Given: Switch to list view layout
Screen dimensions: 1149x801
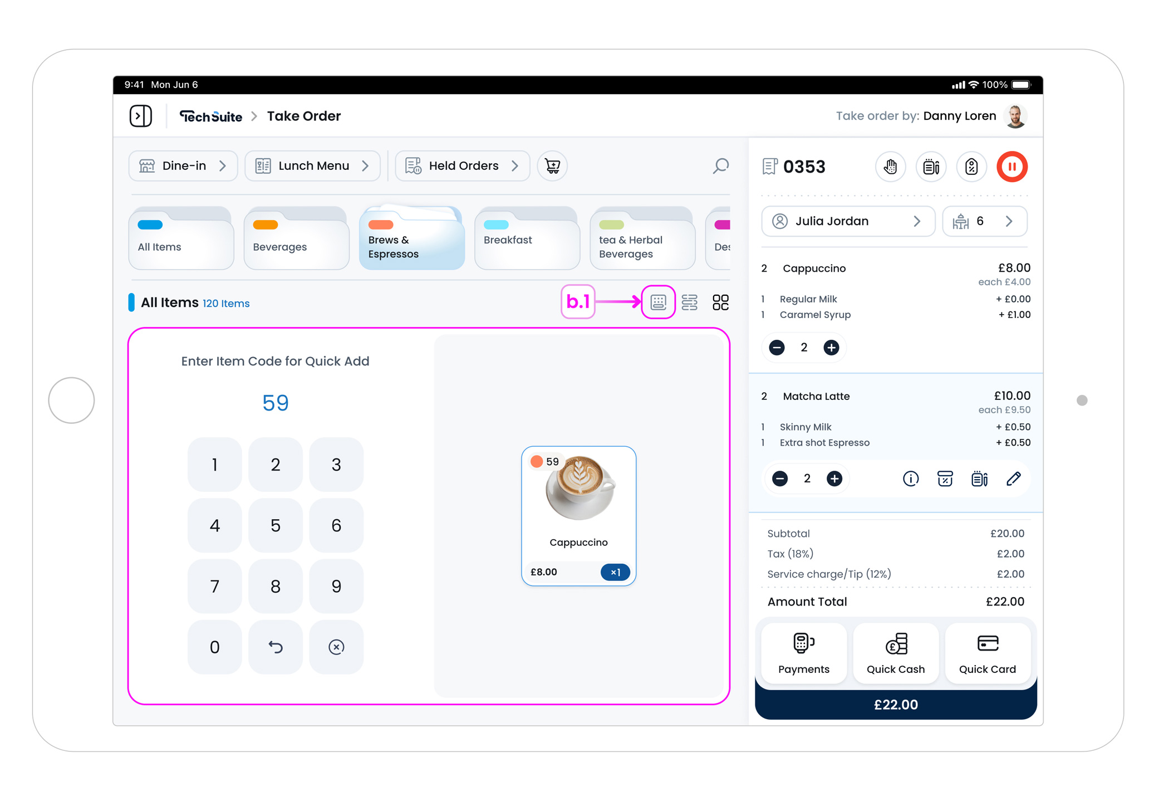Looking at the screenshot, I should coord(689,302).
